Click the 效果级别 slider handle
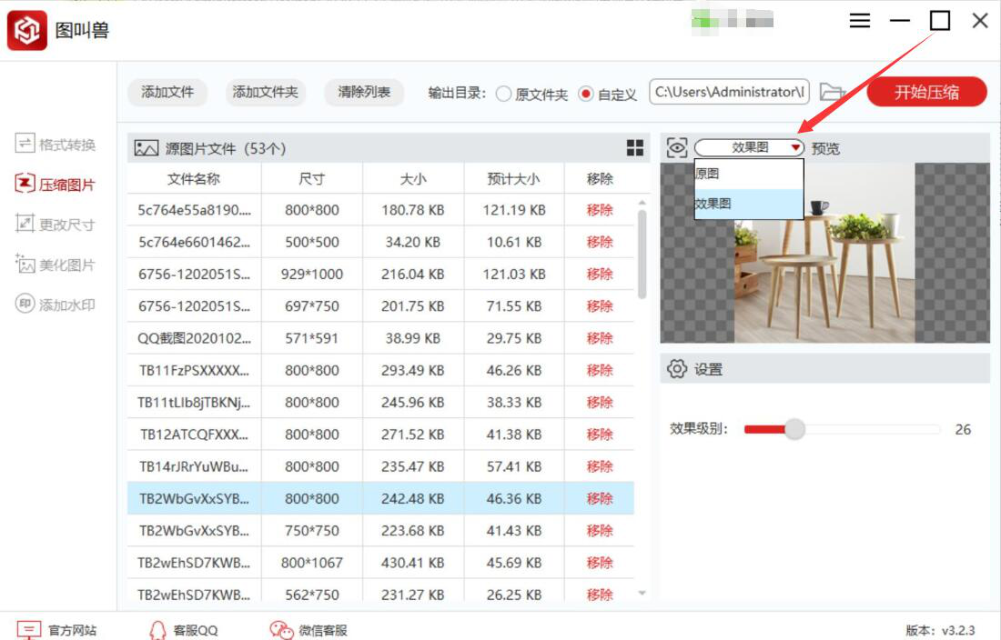 click(794, 429)
